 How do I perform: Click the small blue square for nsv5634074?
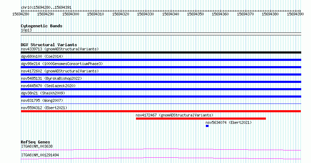click(x=207, y=126)
